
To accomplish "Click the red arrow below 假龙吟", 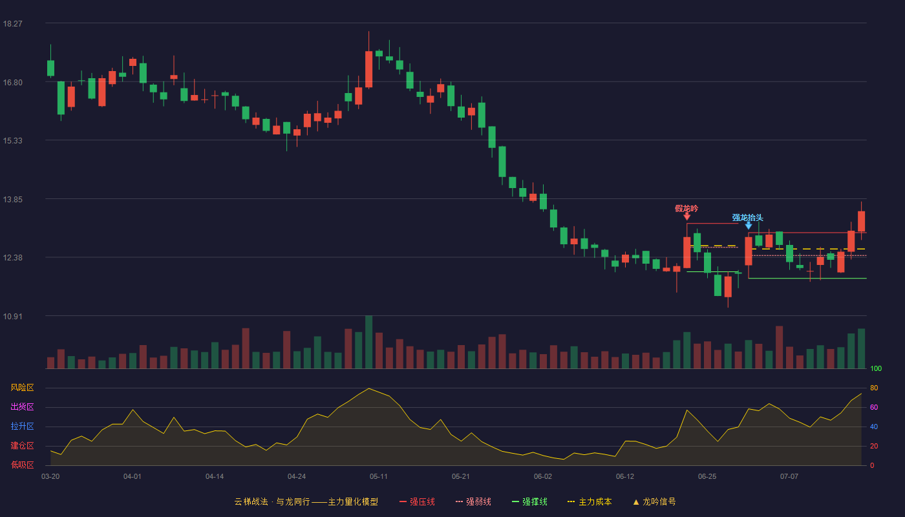I will point(687,216).
